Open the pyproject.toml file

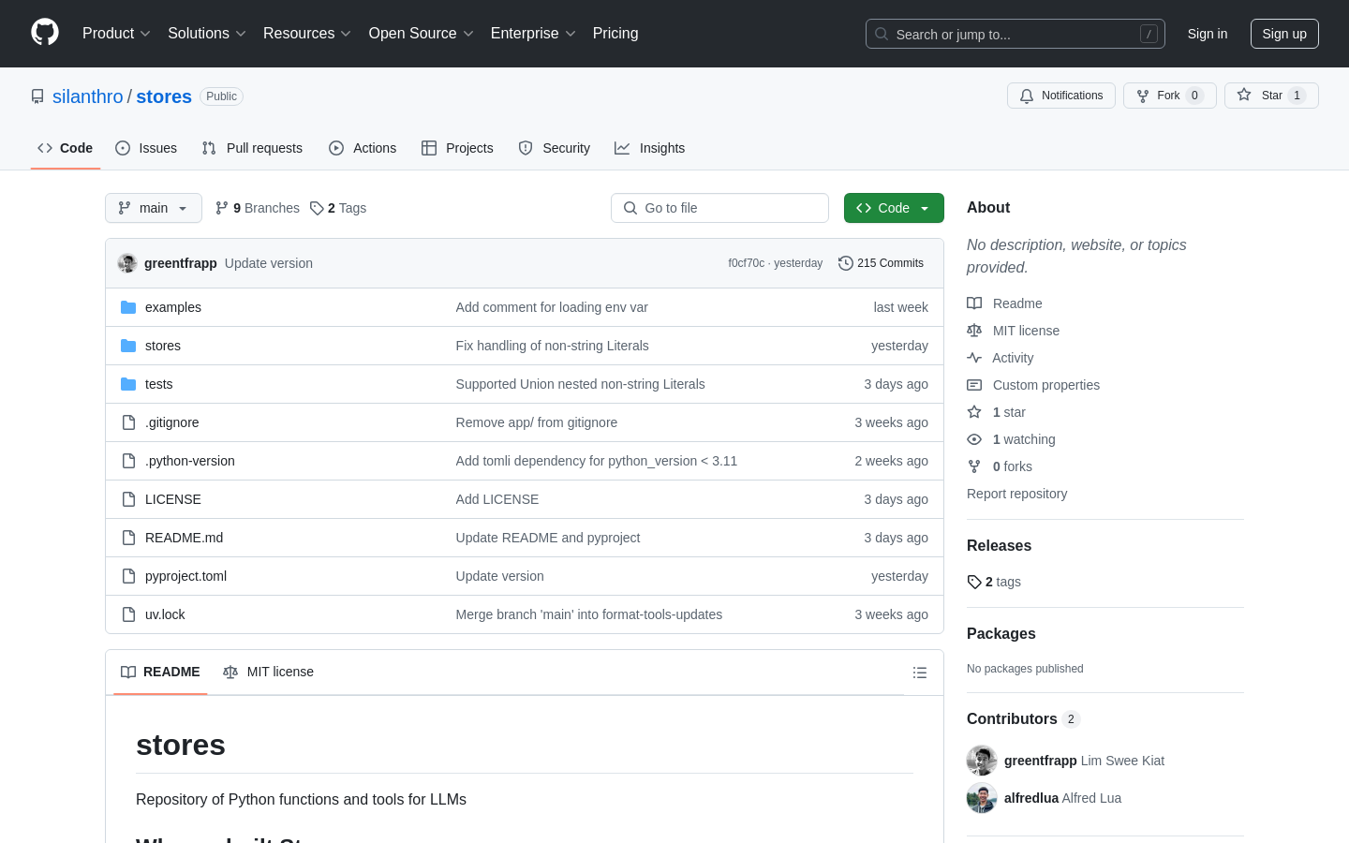click(x=185, y=576)
